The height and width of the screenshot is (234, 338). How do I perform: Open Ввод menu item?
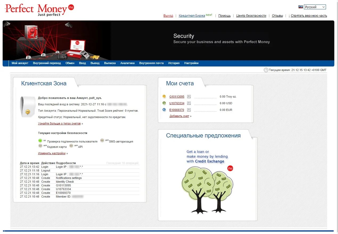[83, 63]
